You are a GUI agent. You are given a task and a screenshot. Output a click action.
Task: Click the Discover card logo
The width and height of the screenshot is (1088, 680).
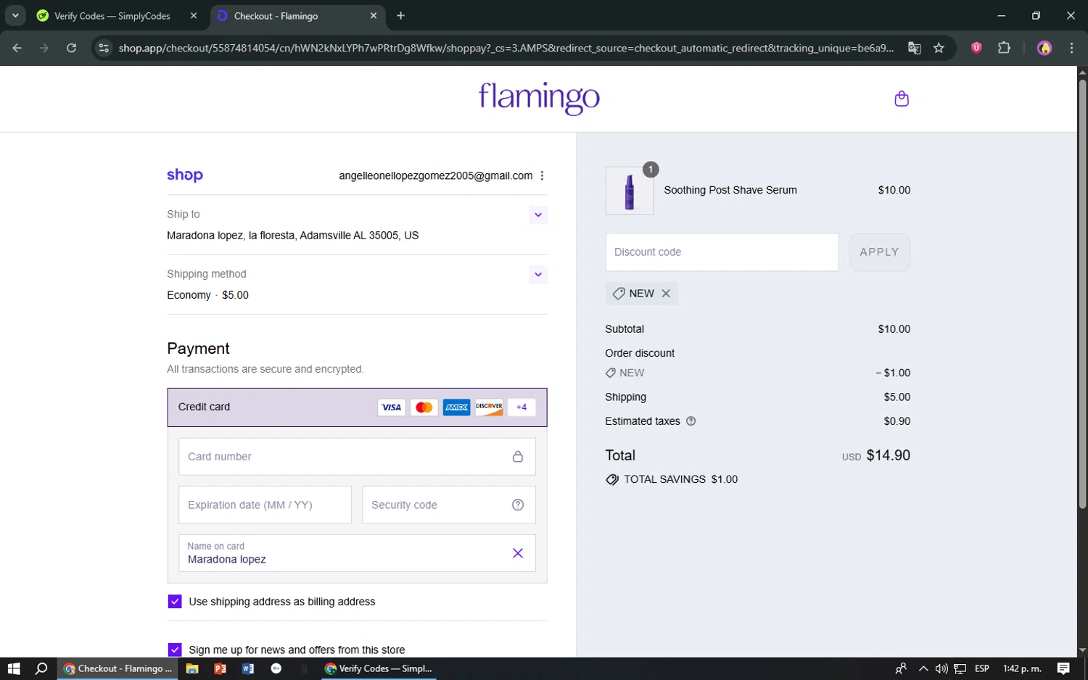489,407
